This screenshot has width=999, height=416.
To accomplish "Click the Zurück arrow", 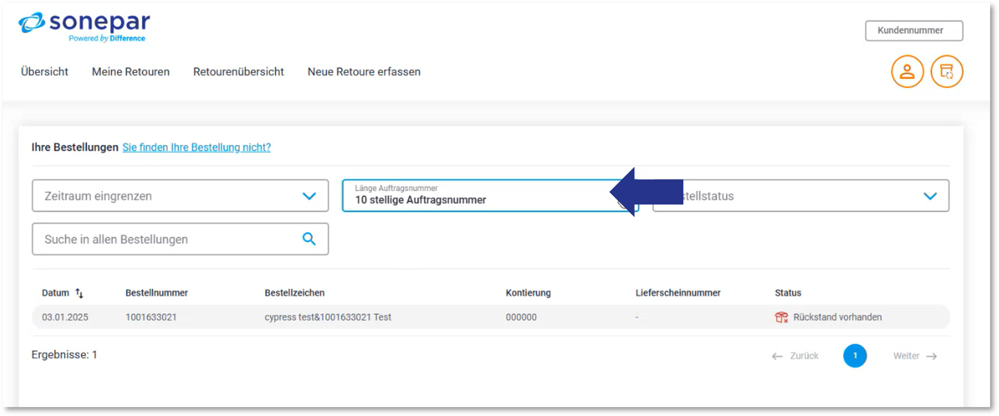I will (x=777, y=356).
